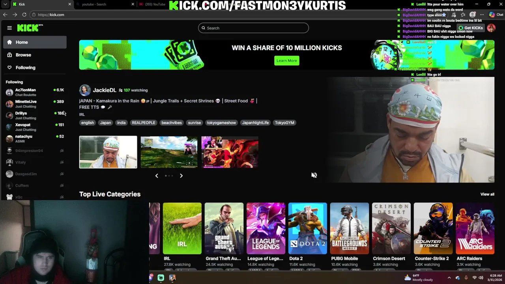This screenshot has width=505, height=284.
Task: Select the india tag
Action: 121,123
